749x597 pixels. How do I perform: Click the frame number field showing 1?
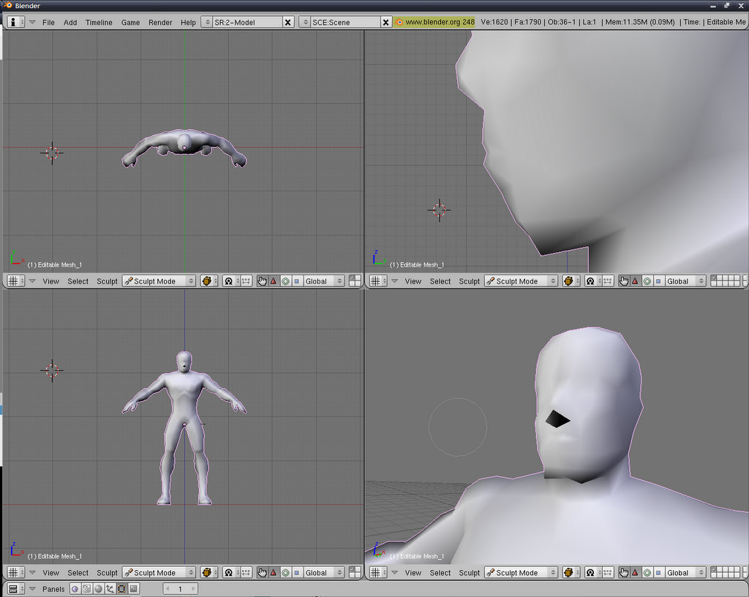pyautogui.click(x=180, y=589)
